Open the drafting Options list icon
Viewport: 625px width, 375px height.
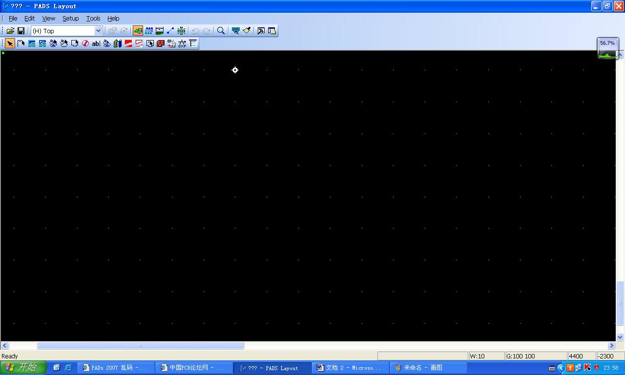[193, 43]
